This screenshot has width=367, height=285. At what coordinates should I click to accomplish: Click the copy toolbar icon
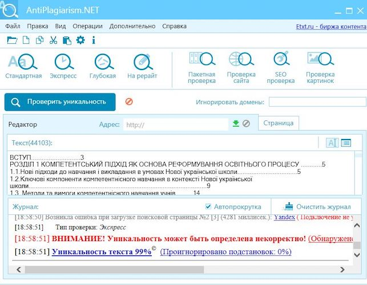tap(39, 40)
